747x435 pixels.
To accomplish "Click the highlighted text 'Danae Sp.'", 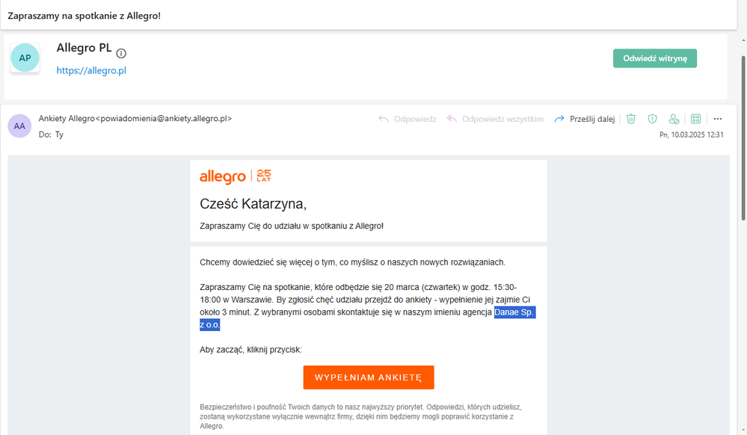I will 514,312.
